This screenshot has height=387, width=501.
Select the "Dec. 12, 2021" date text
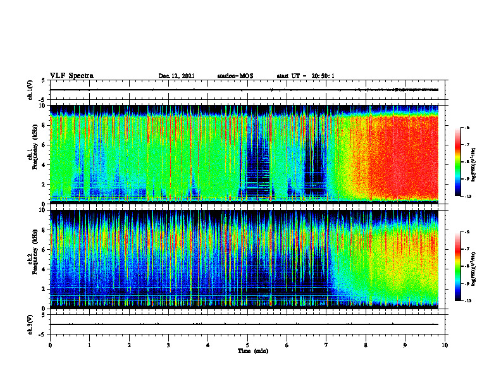pyautogui.click(x=176, y=76)
